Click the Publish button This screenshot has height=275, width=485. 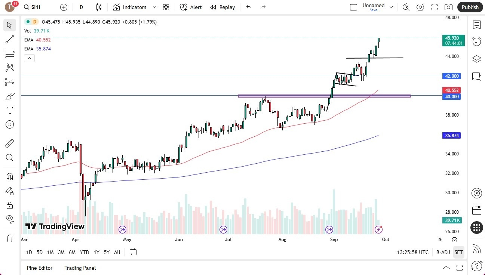470,7
